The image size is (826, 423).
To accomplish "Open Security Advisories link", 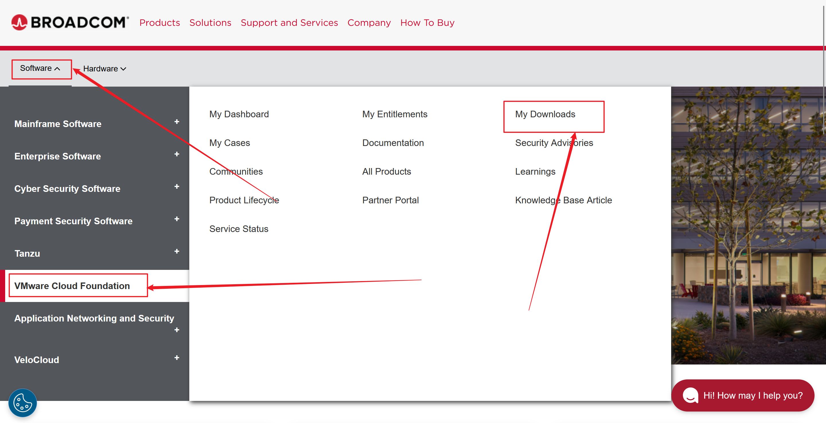I will (x=554, y=143).
